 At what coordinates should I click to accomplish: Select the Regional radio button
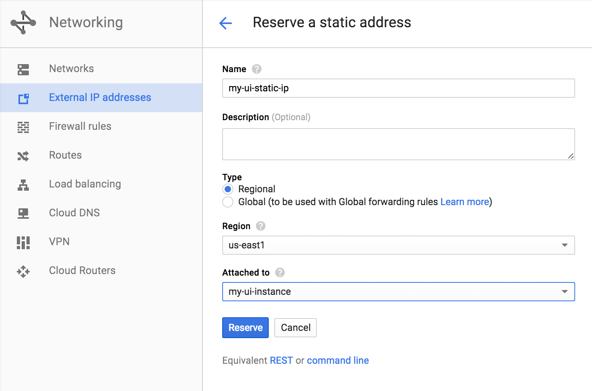228,189
